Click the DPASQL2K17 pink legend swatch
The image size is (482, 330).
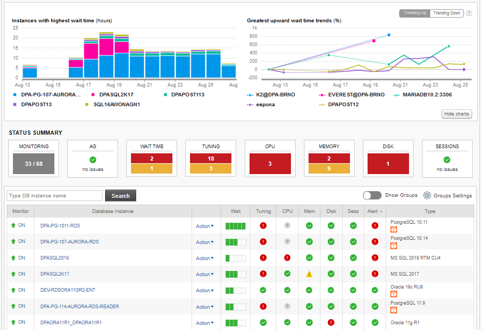tap(93, 95)
